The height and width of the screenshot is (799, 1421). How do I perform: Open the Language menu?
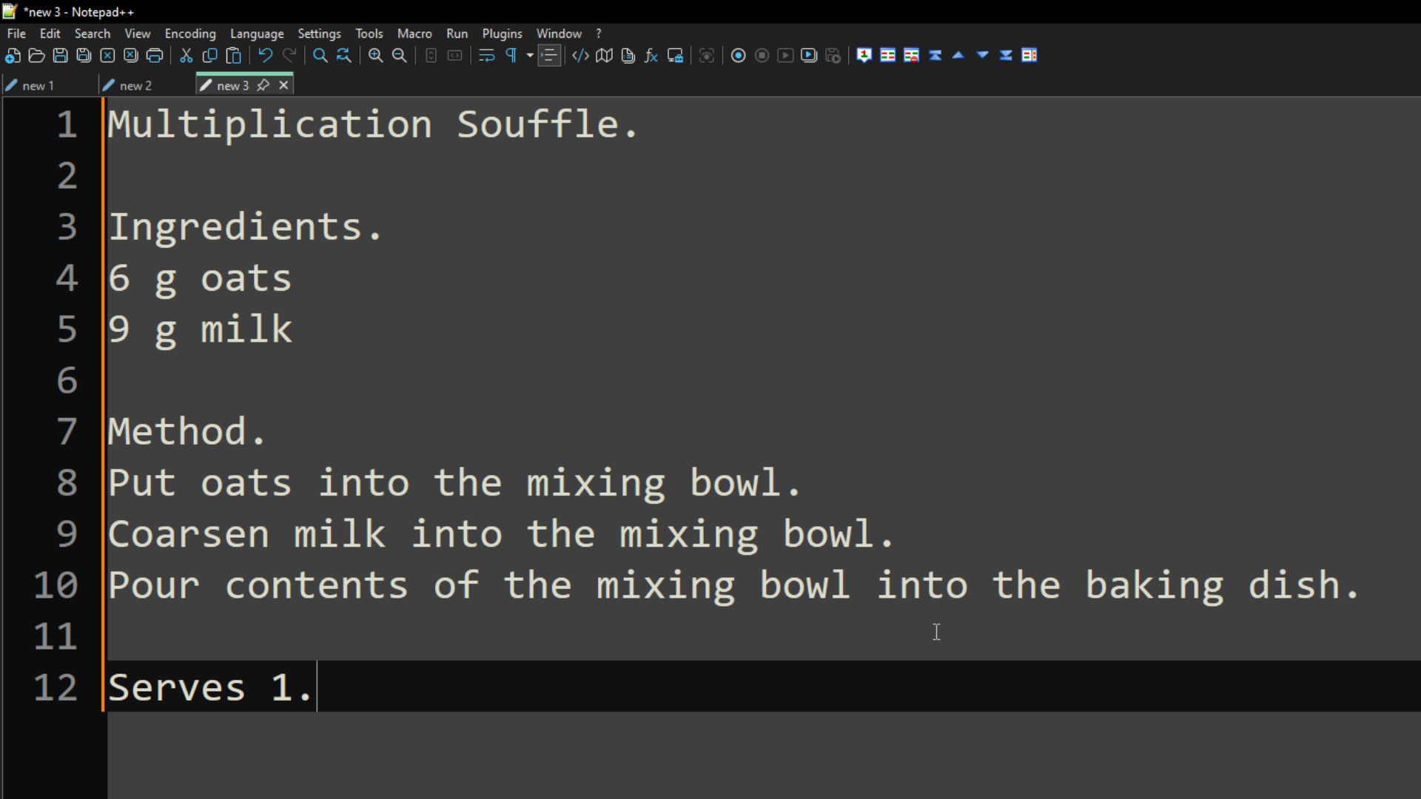click(x=257, y=33)
